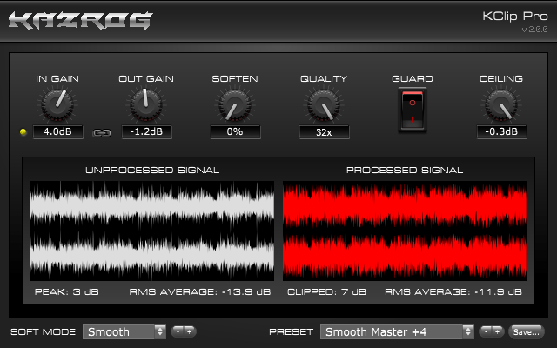The width and height of the screenshot is (557, 348).
Task: Click the Soft Mode dropdown arrows
Action: 160,331
